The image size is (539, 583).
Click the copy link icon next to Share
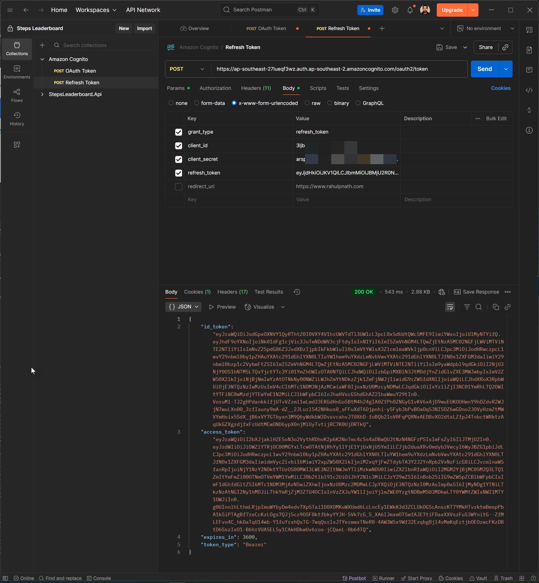pos(505,47)
